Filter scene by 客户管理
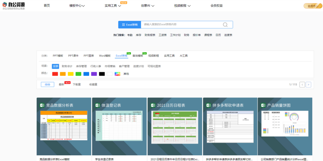This screenshot has width=323, height=161. [x=124, y=66]
